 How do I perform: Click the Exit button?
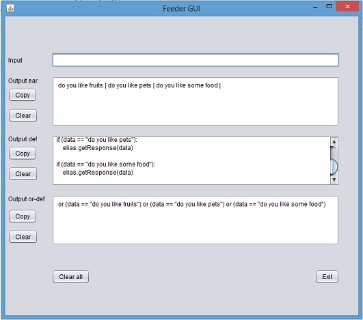[x=327, y=276]
